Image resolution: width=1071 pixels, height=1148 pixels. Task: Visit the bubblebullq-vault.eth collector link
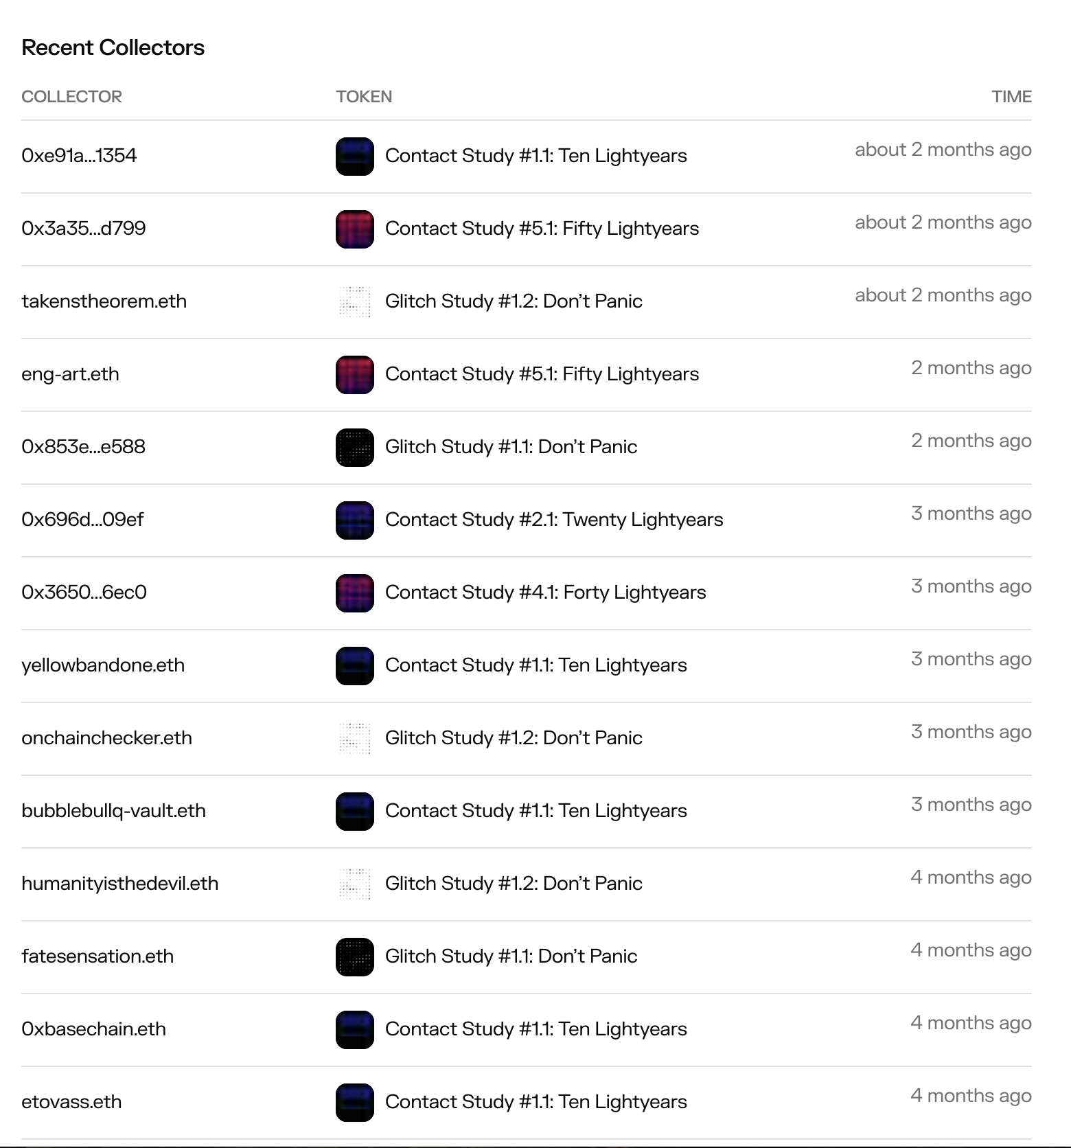[x=113, y=811]
